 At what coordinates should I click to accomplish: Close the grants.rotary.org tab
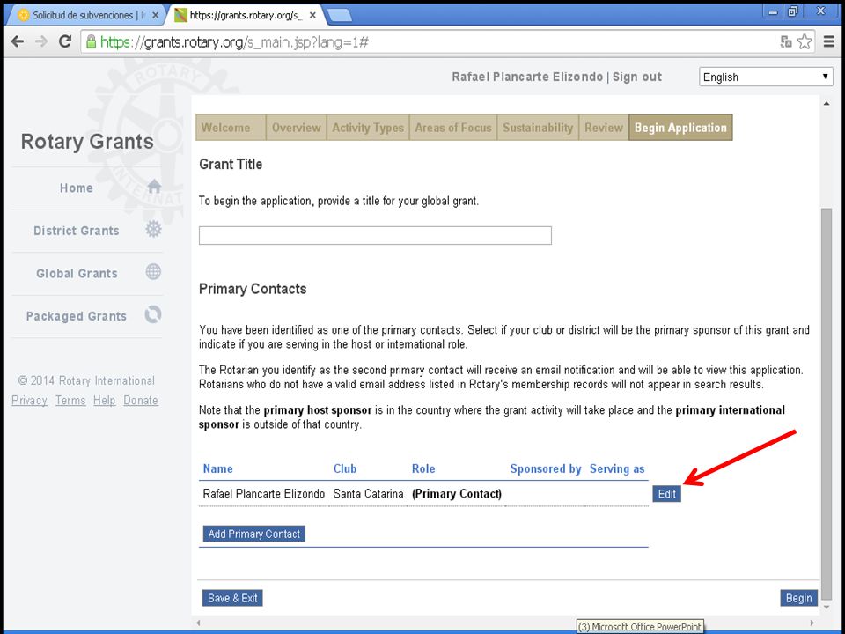click(312, 15)
